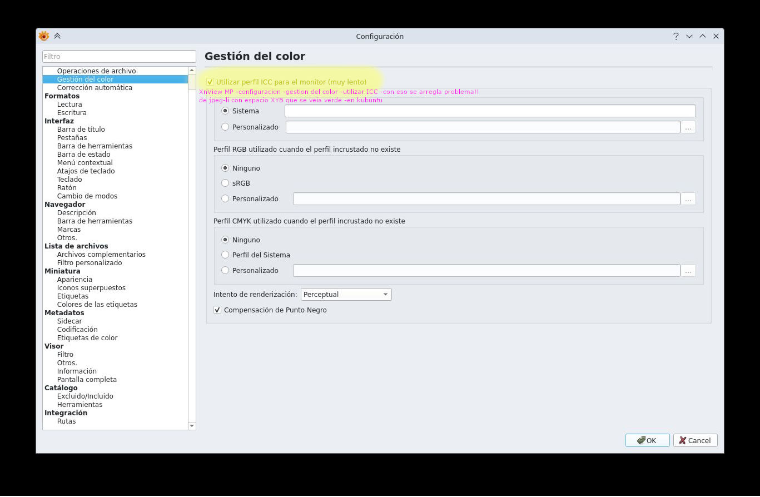Browse for custom RGB profile with '...' button

[x=688, y=198]
